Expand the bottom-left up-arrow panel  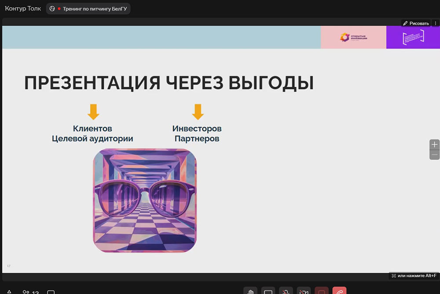[x=9, y=292]
